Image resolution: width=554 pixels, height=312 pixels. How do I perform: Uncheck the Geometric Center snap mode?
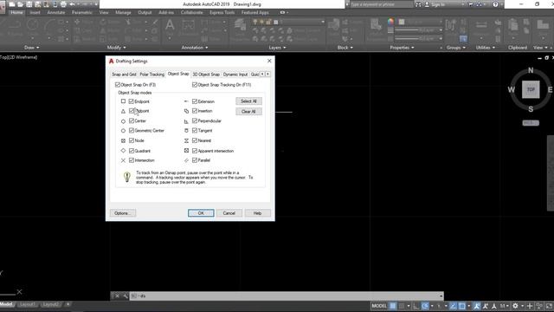coord(132,131)
